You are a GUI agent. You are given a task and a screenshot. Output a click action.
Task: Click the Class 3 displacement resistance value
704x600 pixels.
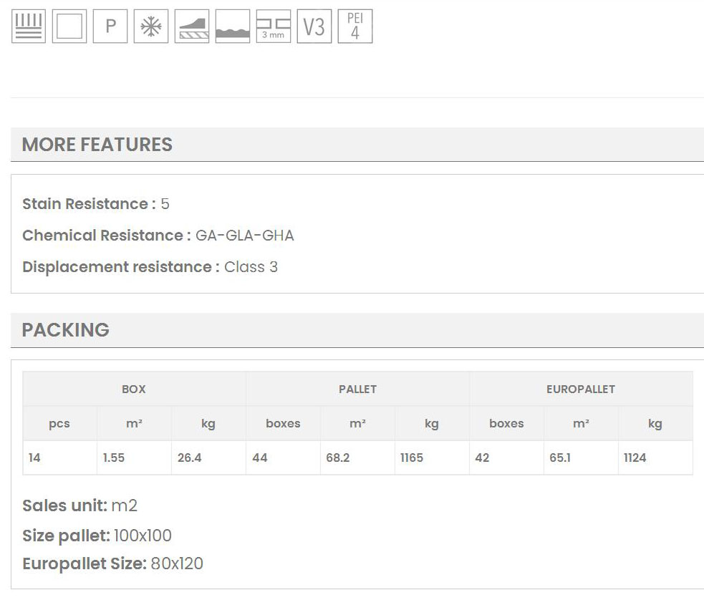coord(251,267)
